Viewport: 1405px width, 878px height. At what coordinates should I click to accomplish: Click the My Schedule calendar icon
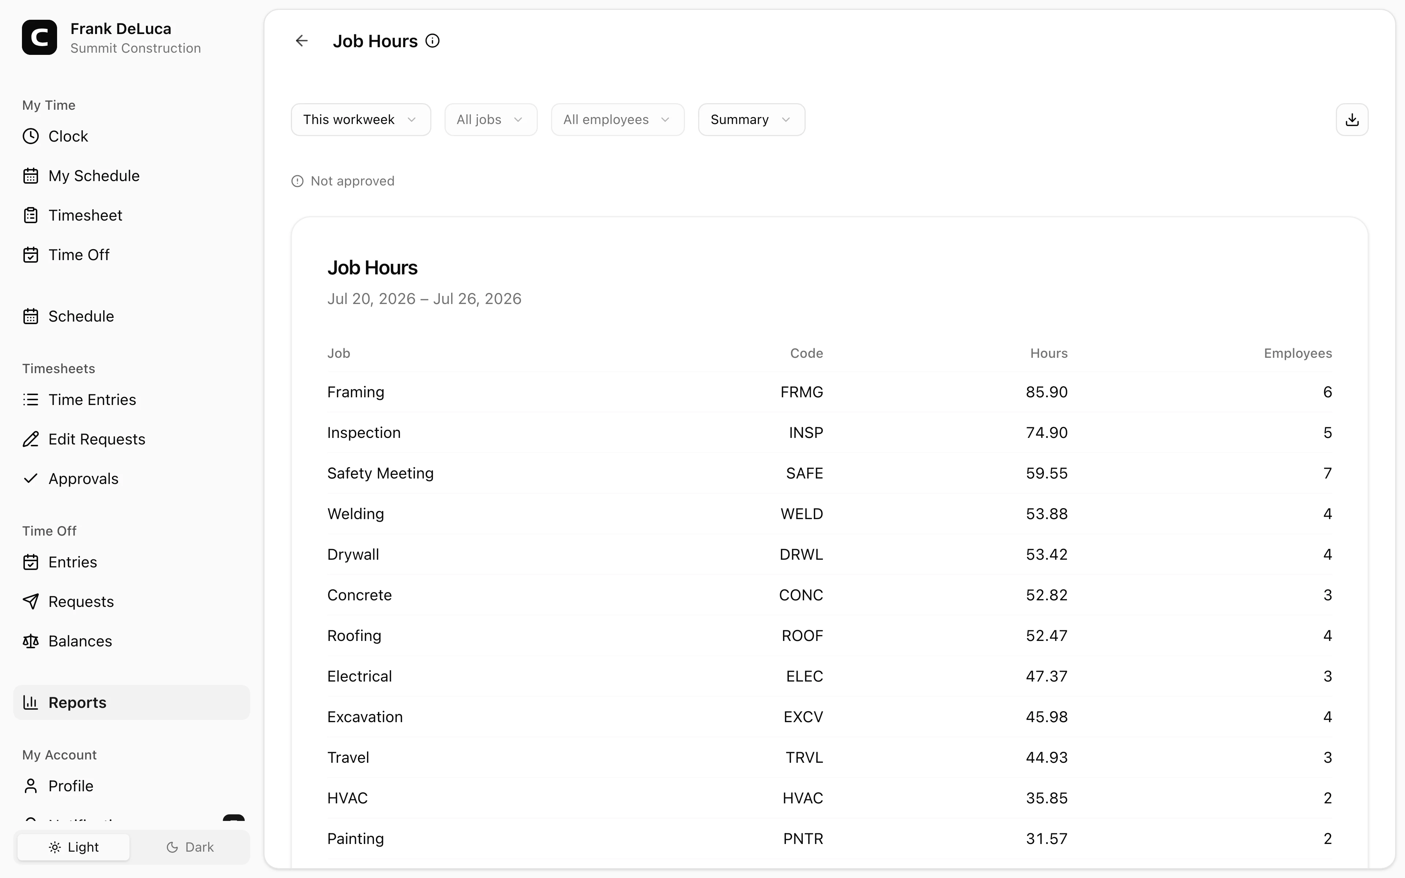tap(31, 176)
